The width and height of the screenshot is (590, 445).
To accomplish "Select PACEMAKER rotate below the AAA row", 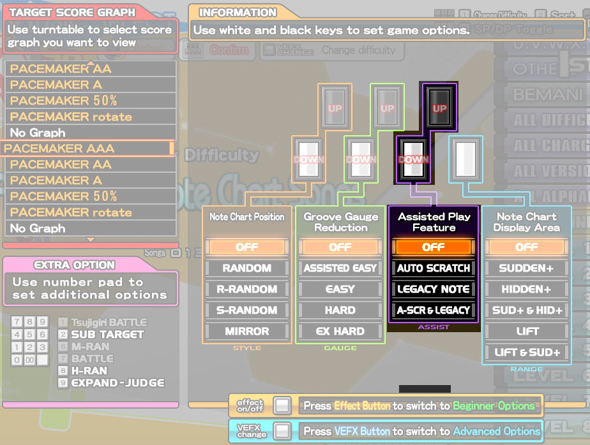I will click(x=91, y=212).
